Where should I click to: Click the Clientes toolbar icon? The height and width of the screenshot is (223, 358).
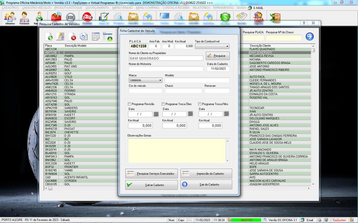[x=10, y=18]
